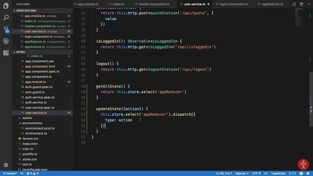Open the Manage gear icon
313x176 pixels.
pos(6,165)
